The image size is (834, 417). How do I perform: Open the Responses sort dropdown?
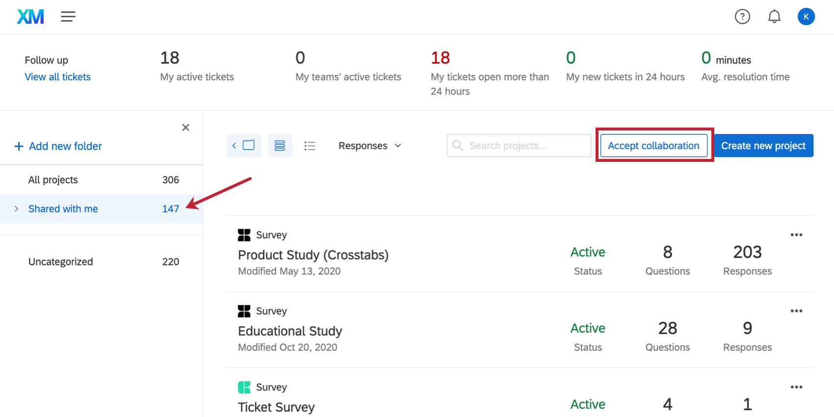coord(370,146)
